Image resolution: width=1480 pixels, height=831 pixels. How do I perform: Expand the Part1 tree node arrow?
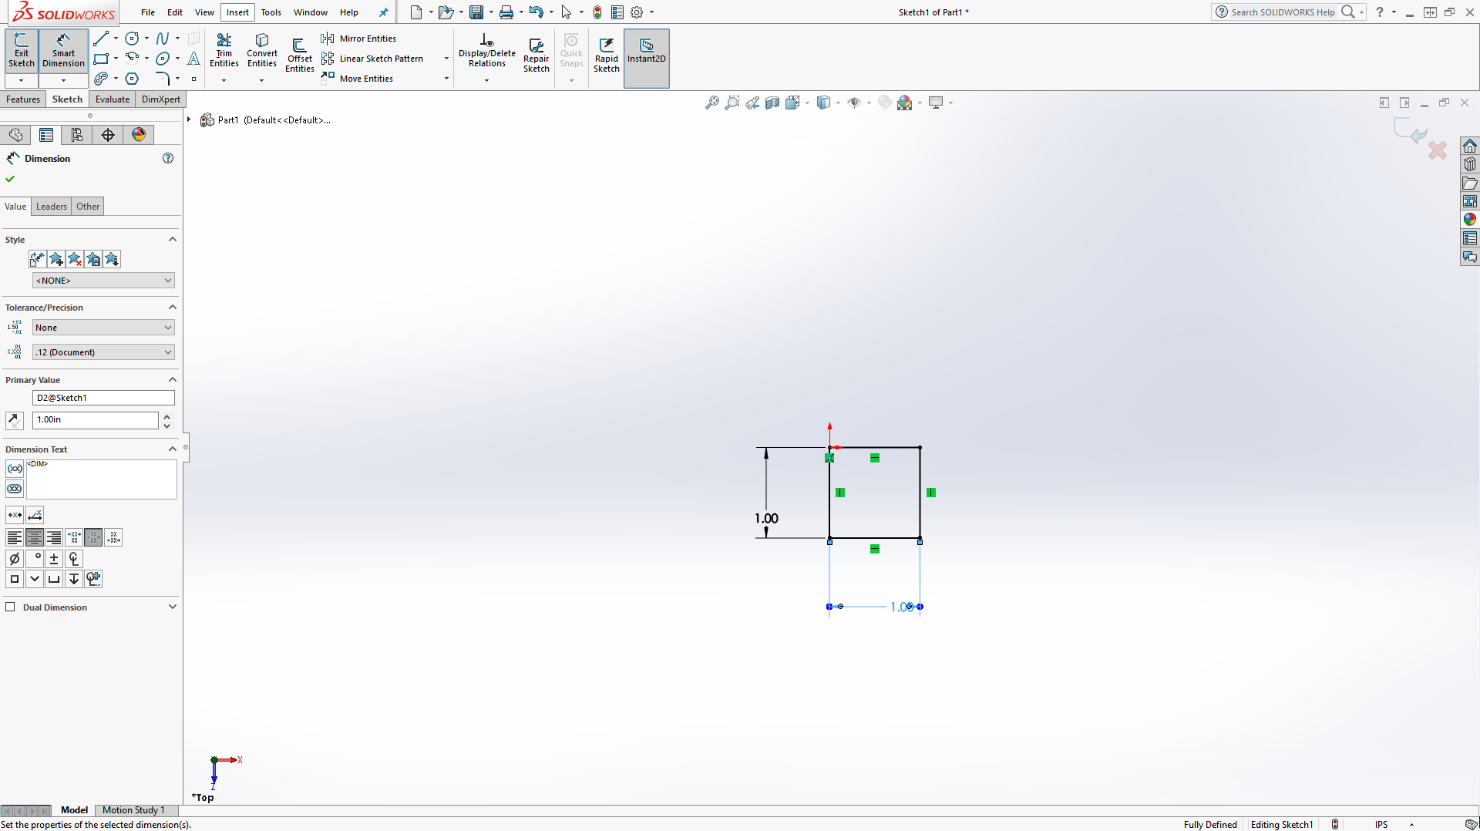point(189,119)
